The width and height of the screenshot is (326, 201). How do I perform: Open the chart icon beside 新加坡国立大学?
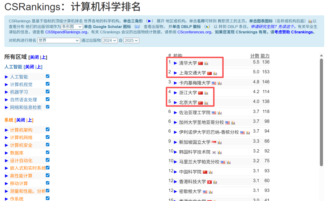pyautogui.click(x=219, y=143)
